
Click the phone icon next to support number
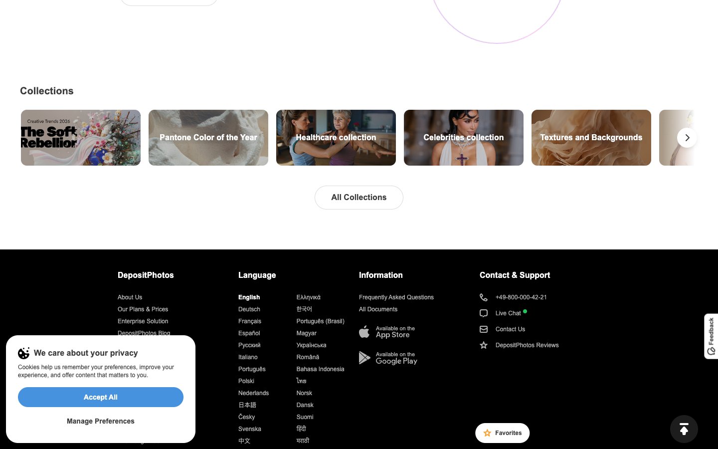click(x=484, y=297)
